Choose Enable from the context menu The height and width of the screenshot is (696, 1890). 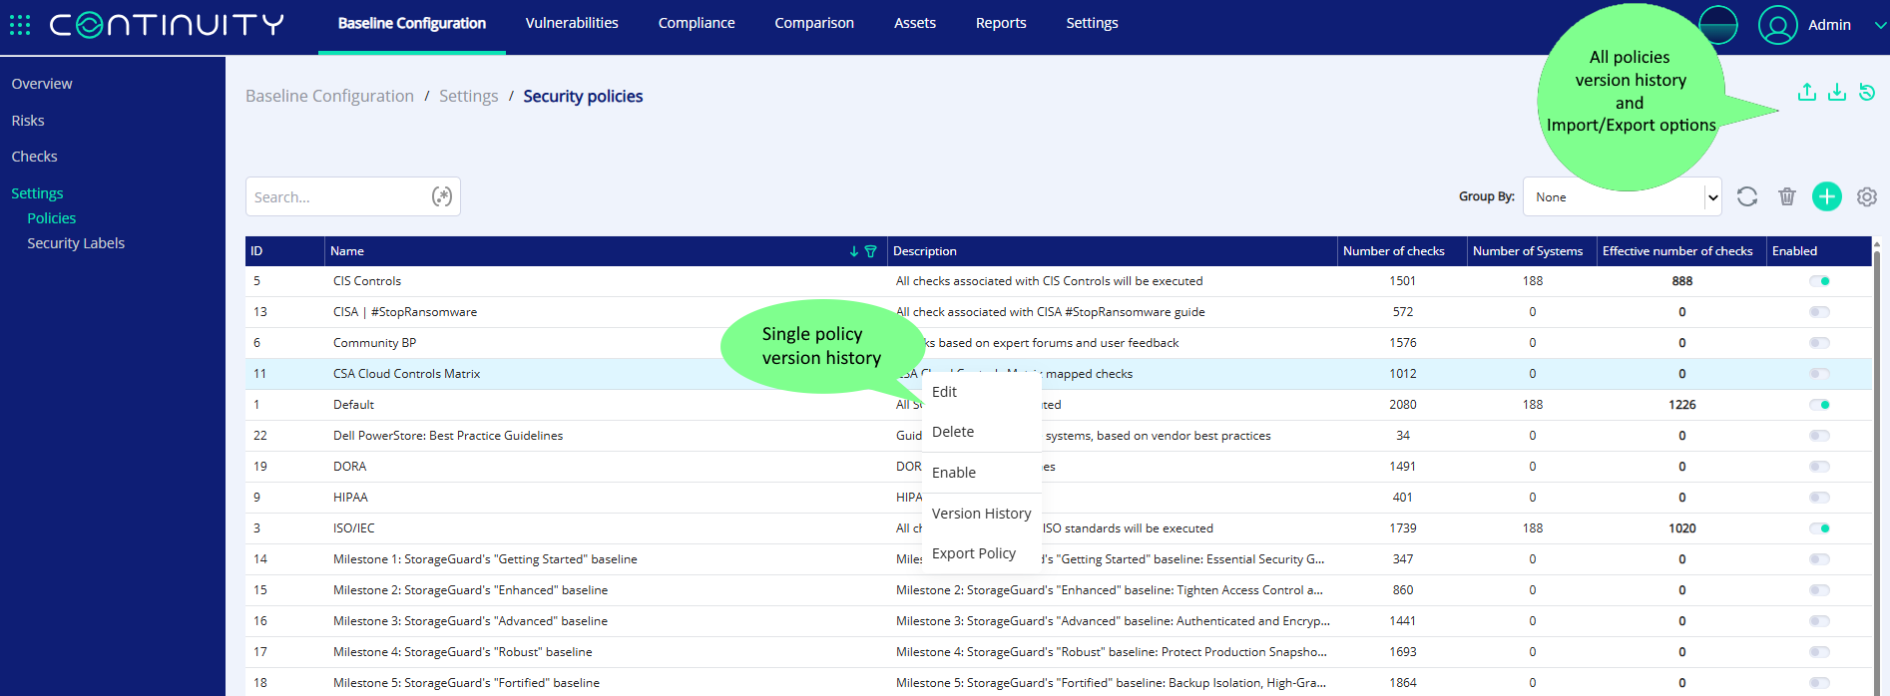click(x=982, y=473)
